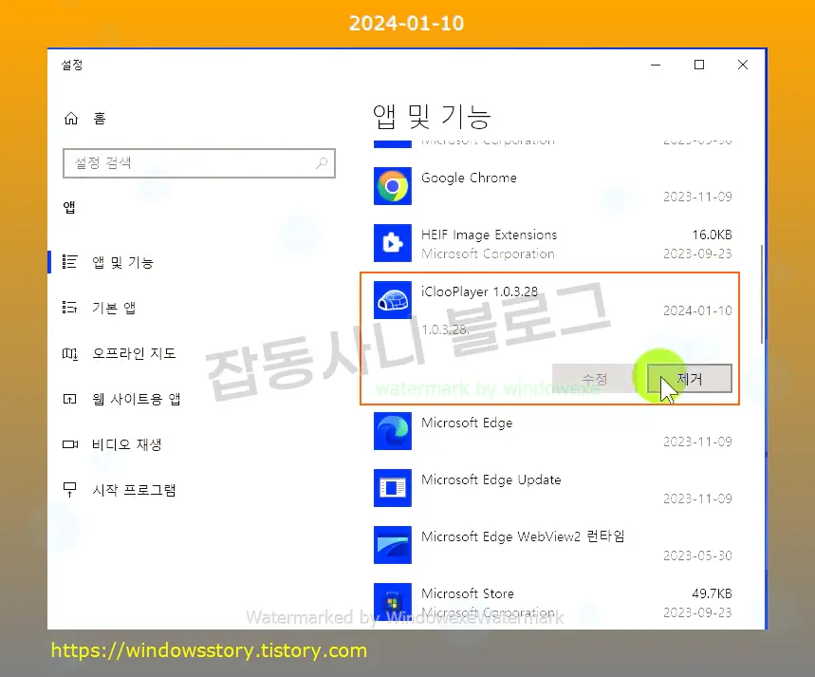The height and width of the screenshot is (677, 815).
Task: Open the 앱 및 기능 section
Action: 122,262
